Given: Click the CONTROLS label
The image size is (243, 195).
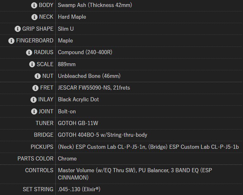Looking at the screenshot, I should [x=39, y=170].
